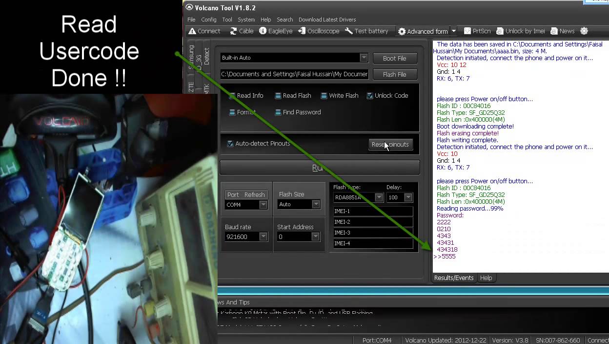Enable the Read Flash checkbox
This screenshot has width=609, height=344.
point(278,96)
